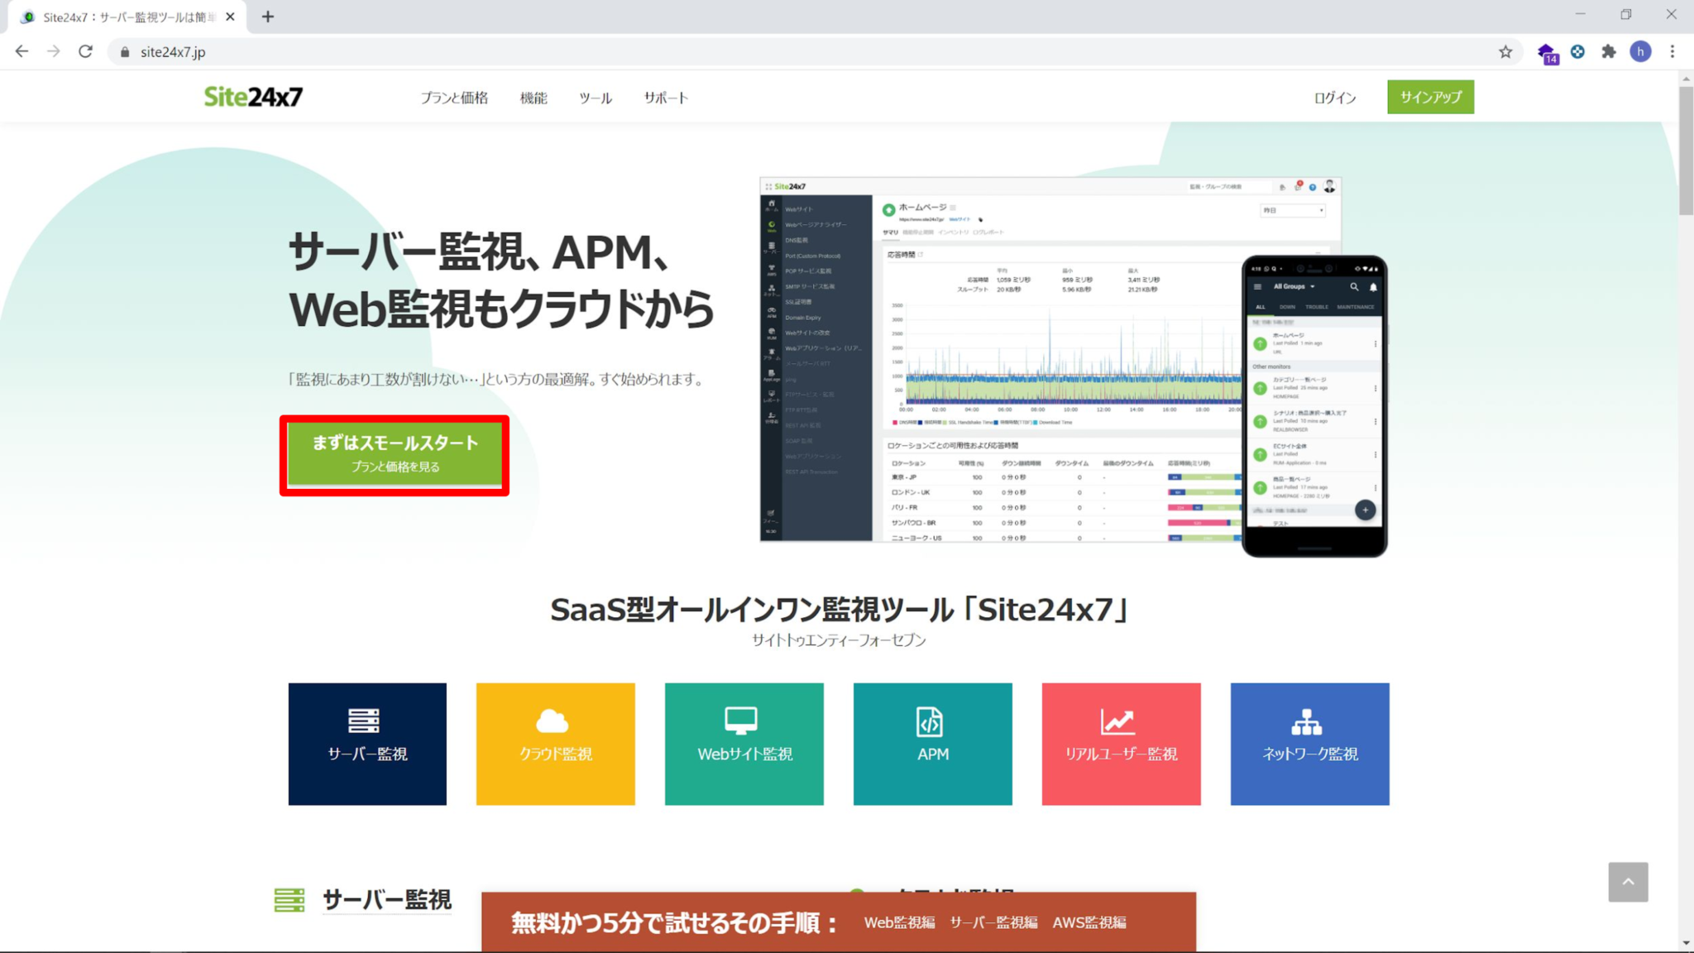Click the Chrome profile avatar icon

(1641, 51)
